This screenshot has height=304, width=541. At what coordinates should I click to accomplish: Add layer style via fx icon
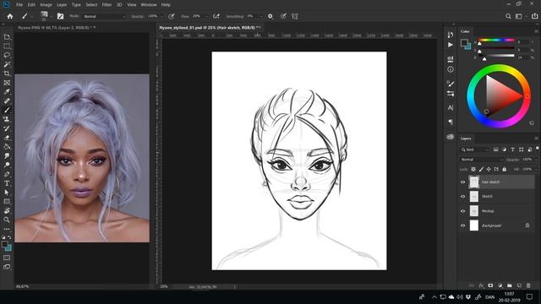(481, 285)
